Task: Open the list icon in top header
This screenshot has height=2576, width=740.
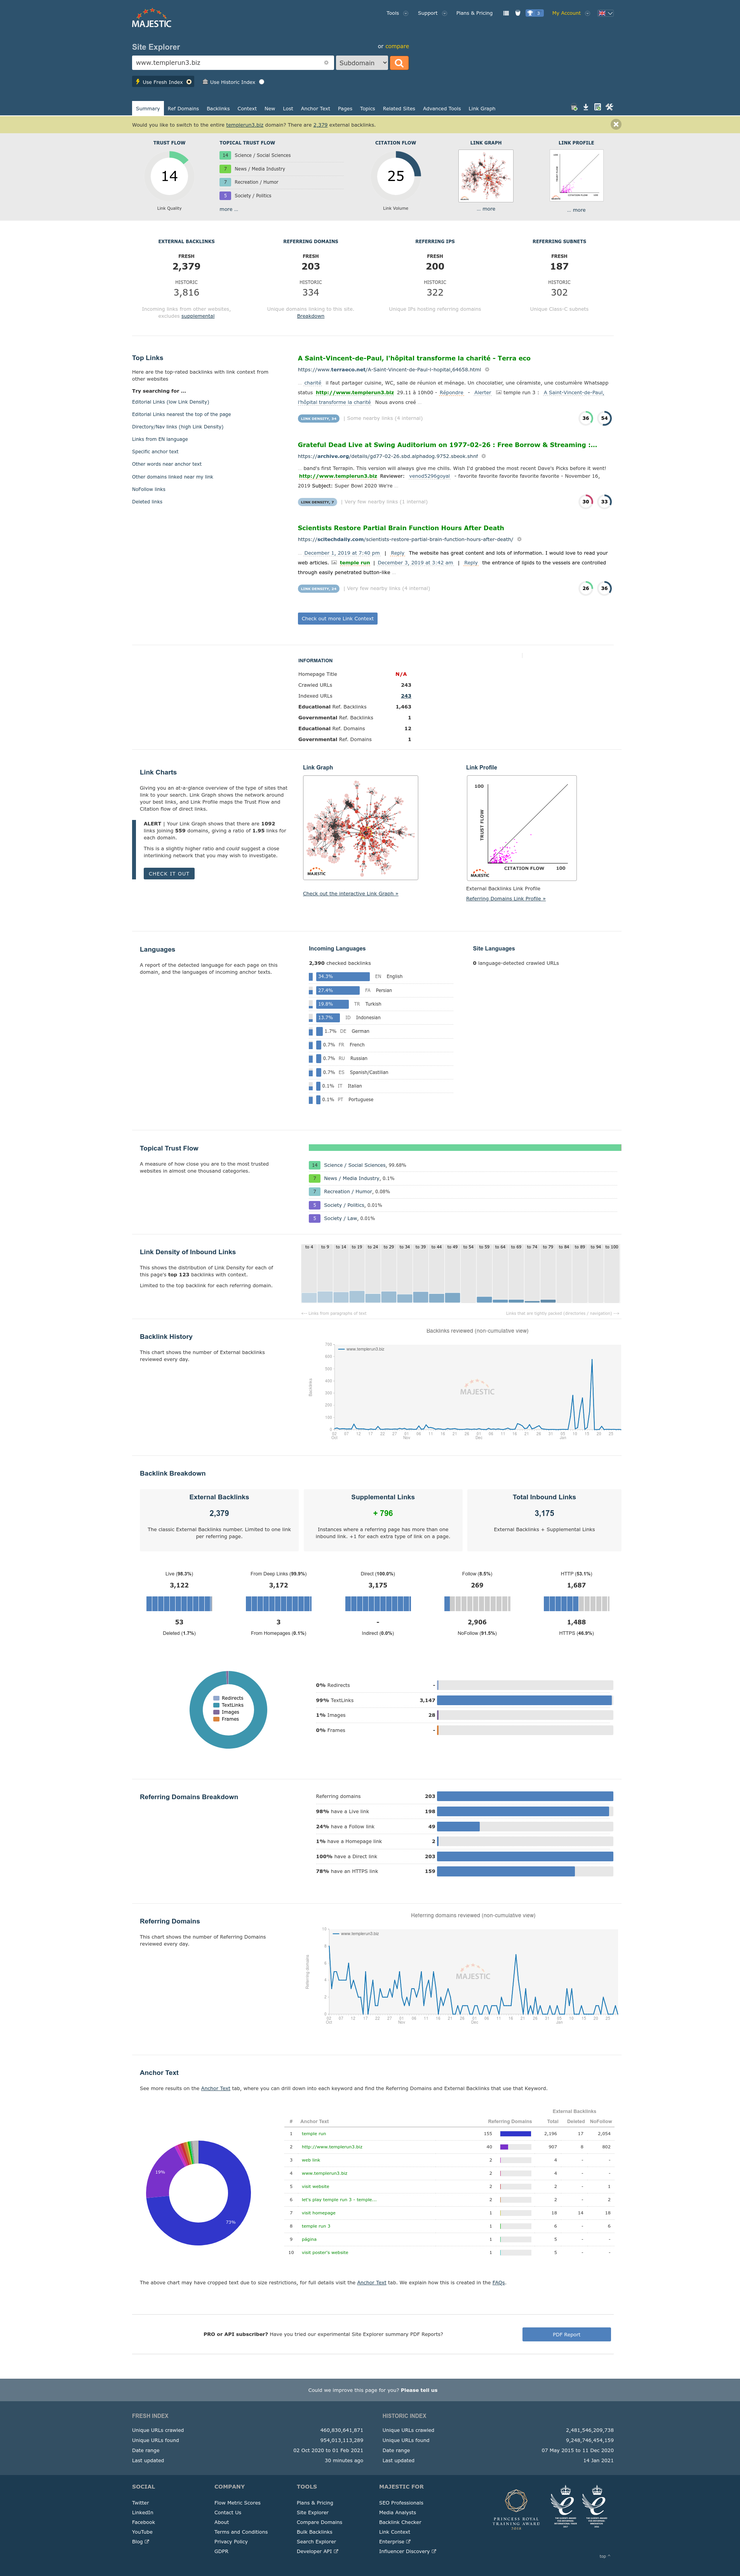Action: [506, 13]
